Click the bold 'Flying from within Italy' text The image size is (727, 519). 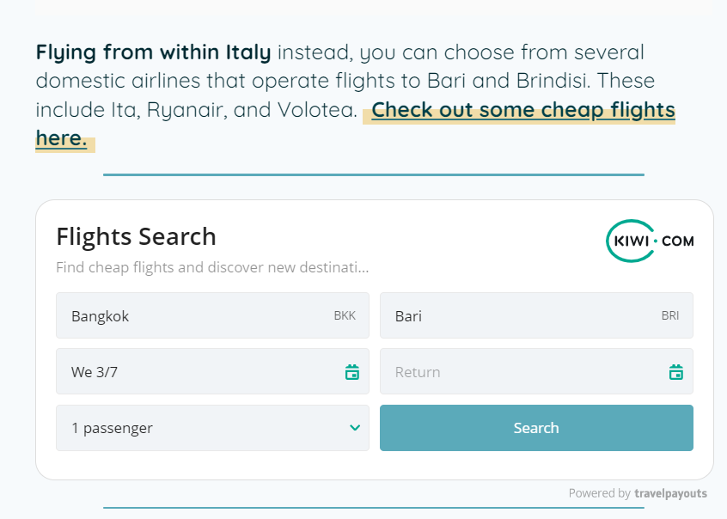(x=153, y=52)
